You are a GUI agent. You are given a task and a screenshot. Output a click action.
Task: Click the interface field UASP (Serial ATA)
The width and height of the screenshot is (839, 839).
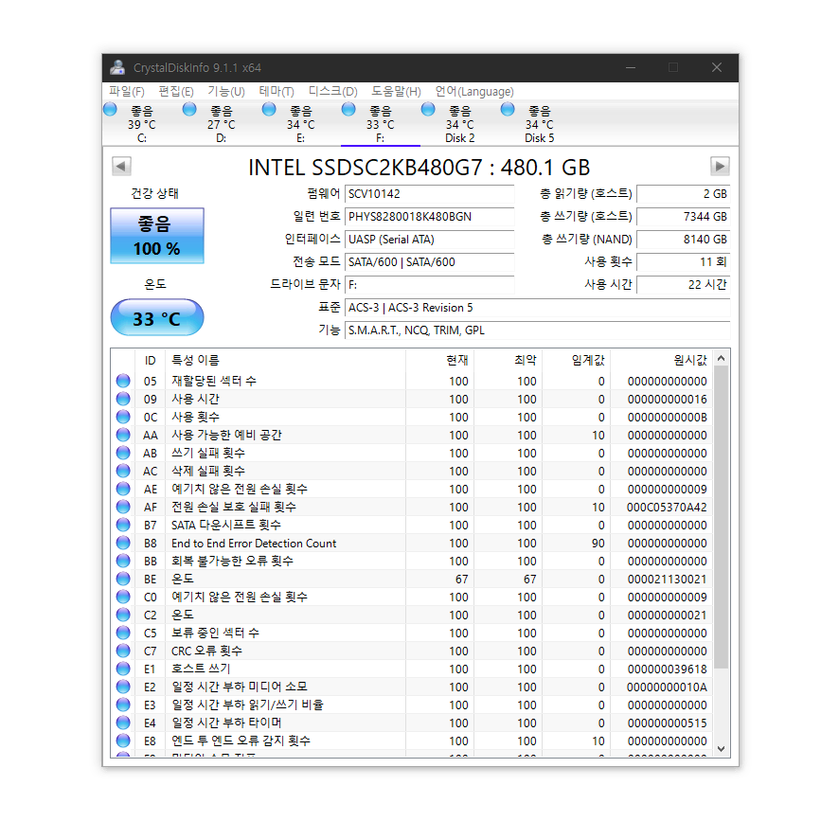click(430, 240)
